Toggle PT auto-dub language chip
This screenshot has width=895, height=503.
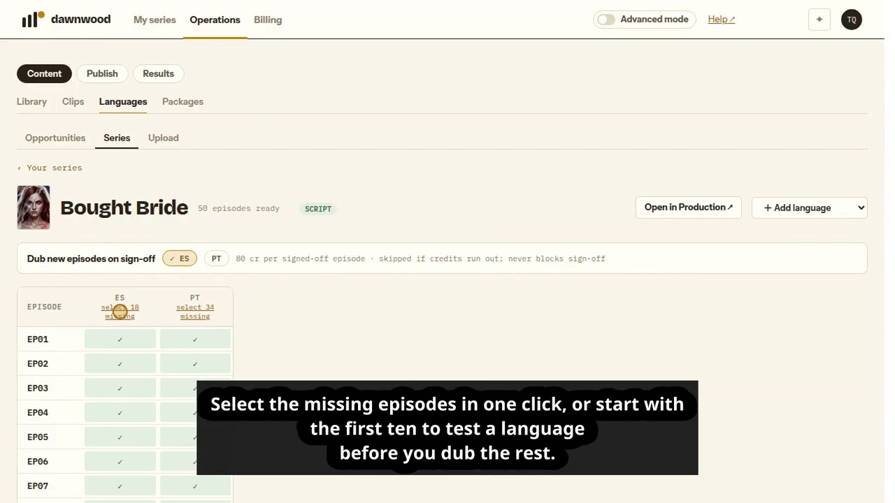(216, 258)
